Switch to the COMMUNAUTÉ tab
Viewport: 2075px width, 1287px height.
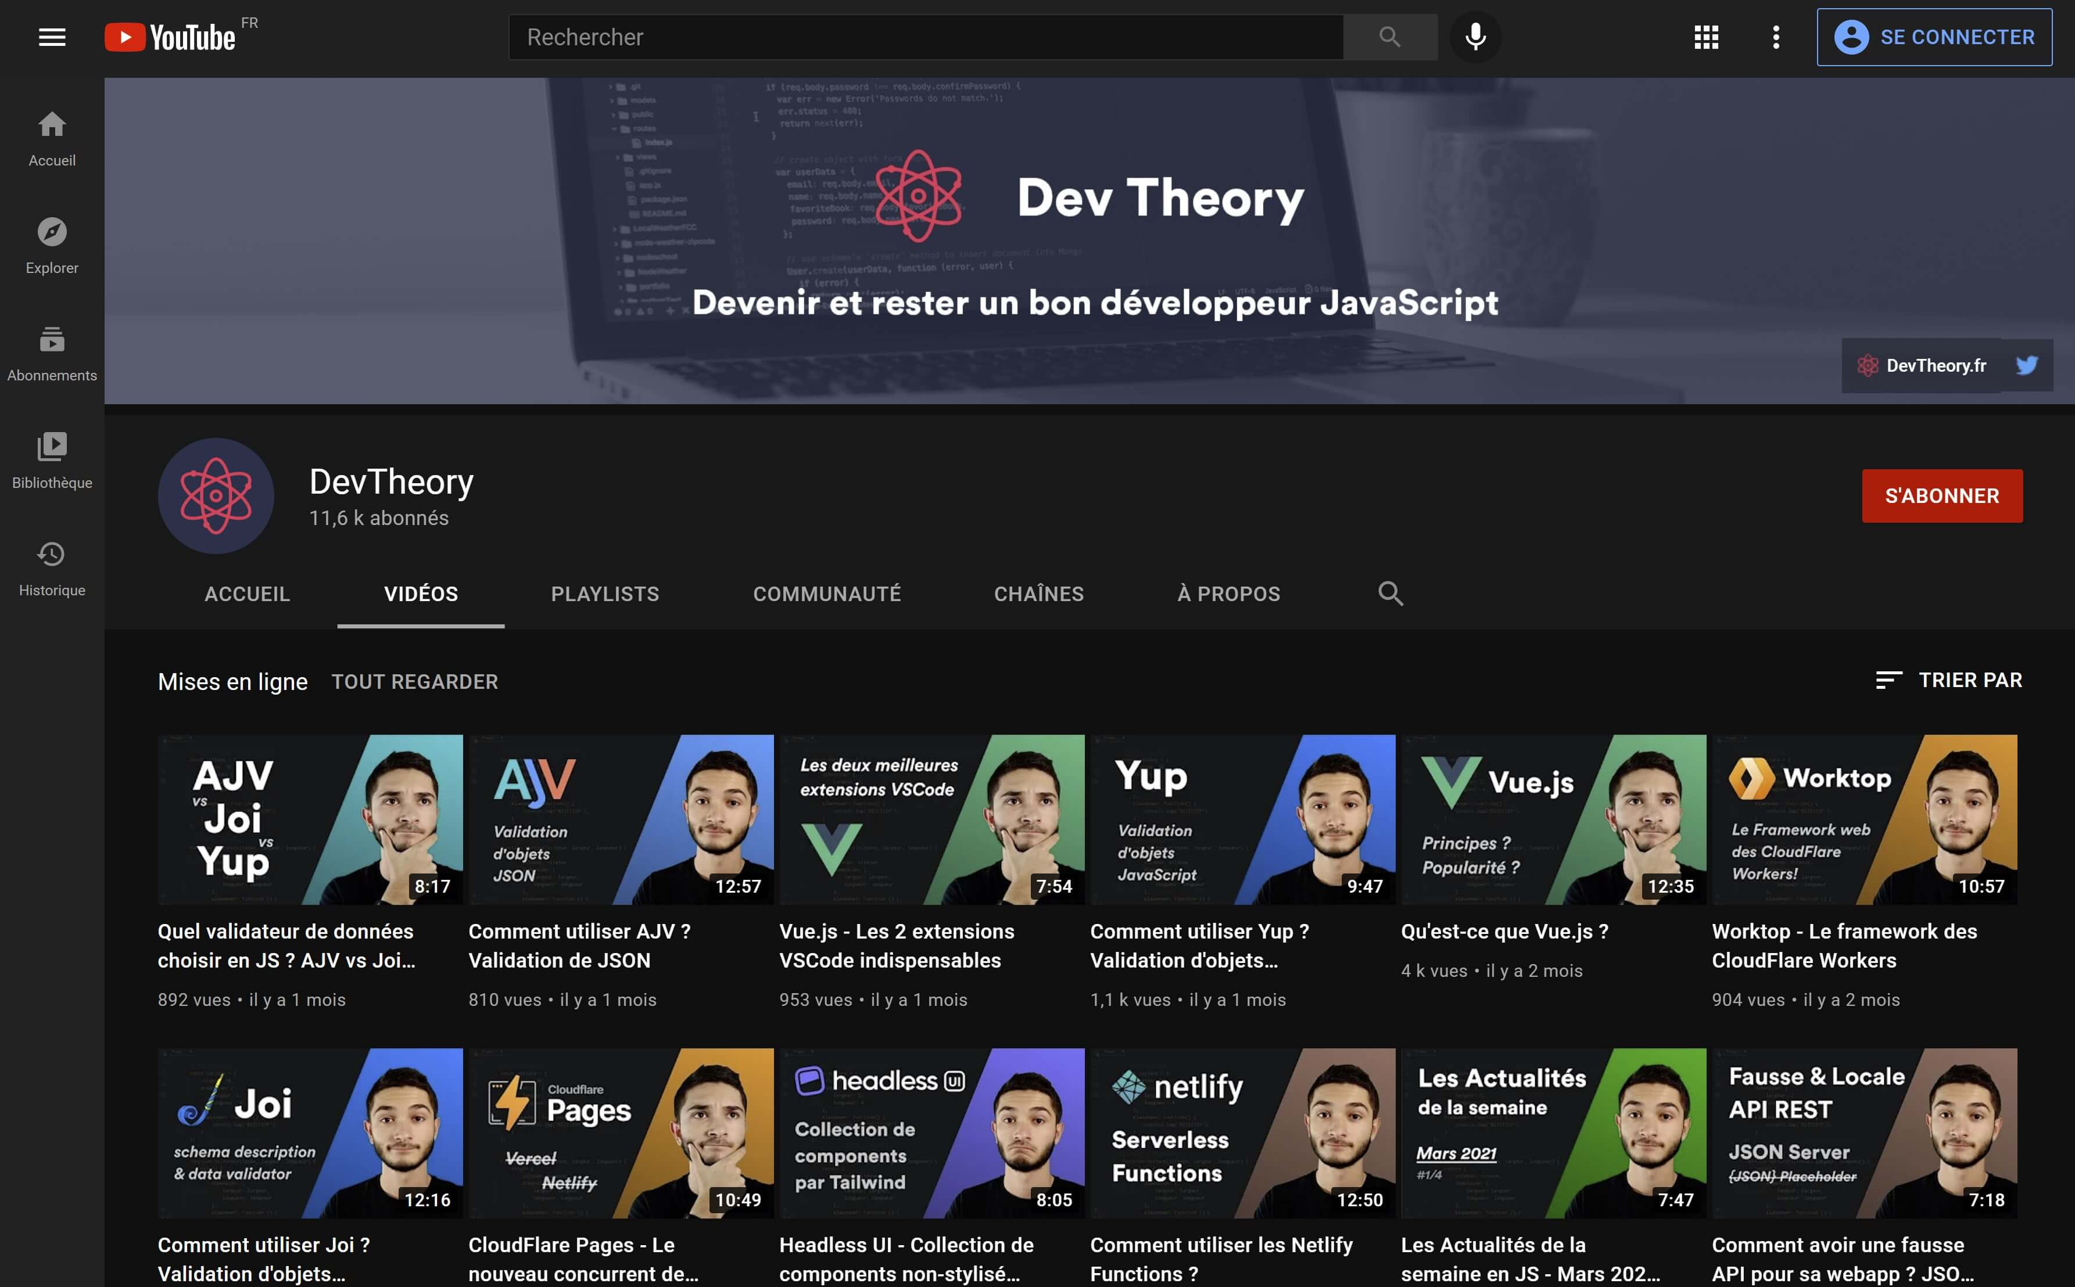coord(826,594)
